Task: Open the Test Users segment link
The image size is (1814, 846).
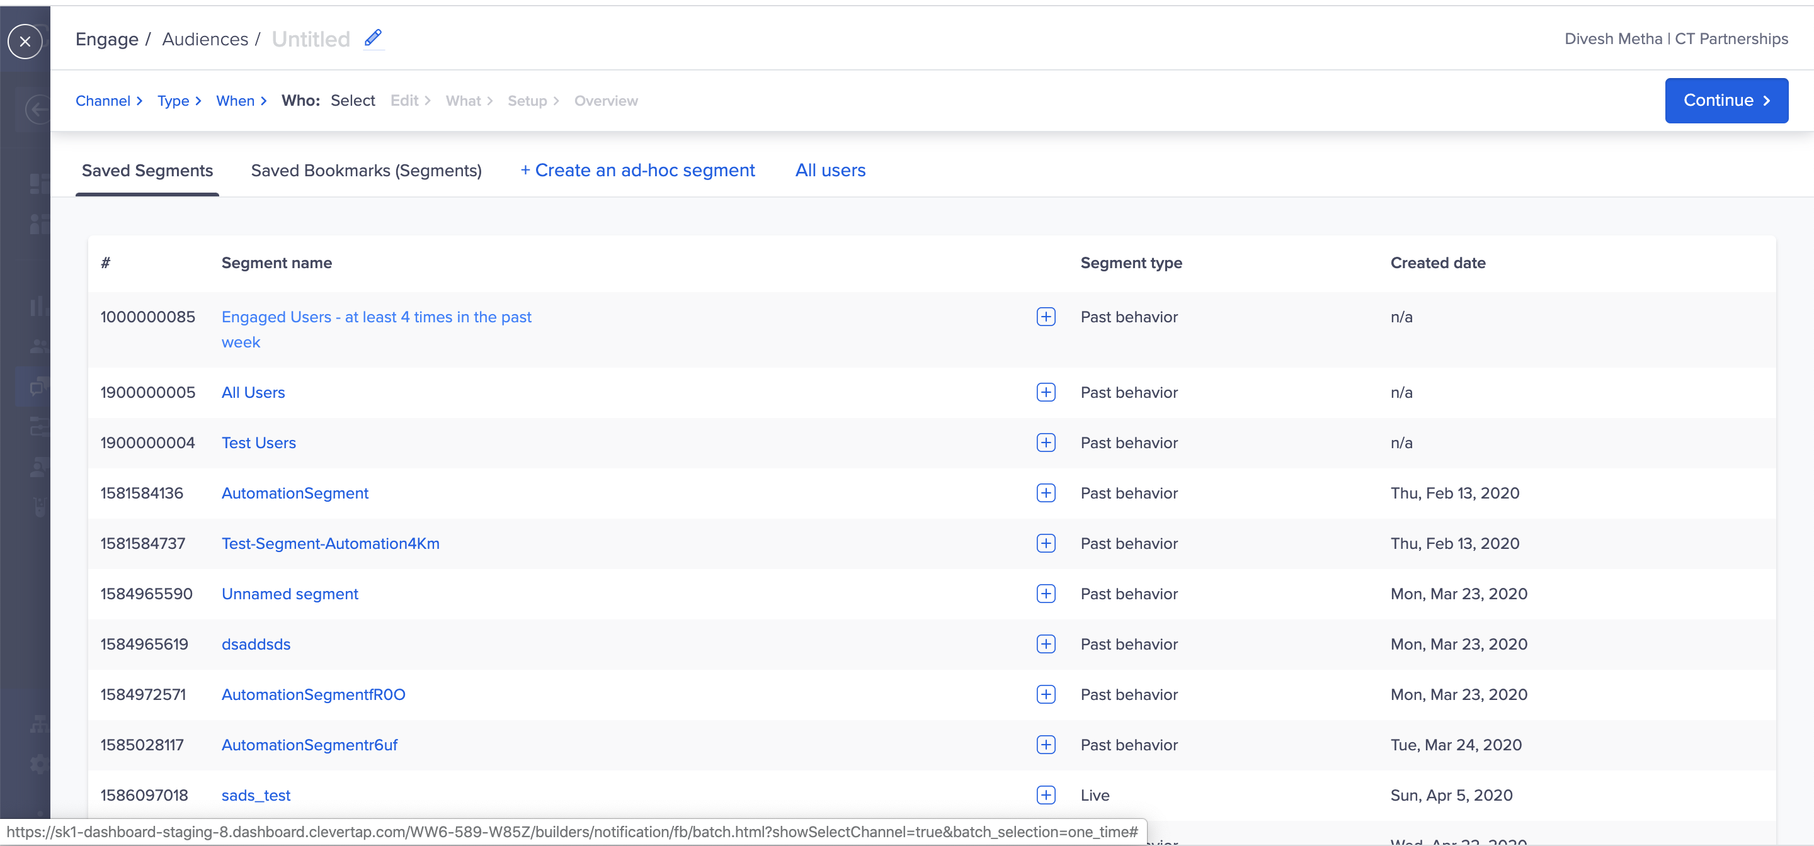Action: (x=258, y=443)
